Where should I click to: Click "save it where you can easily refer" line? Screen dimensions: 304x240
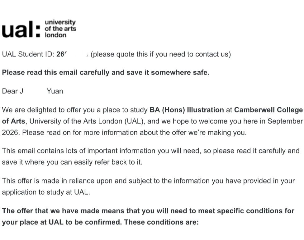pos(72,162)
